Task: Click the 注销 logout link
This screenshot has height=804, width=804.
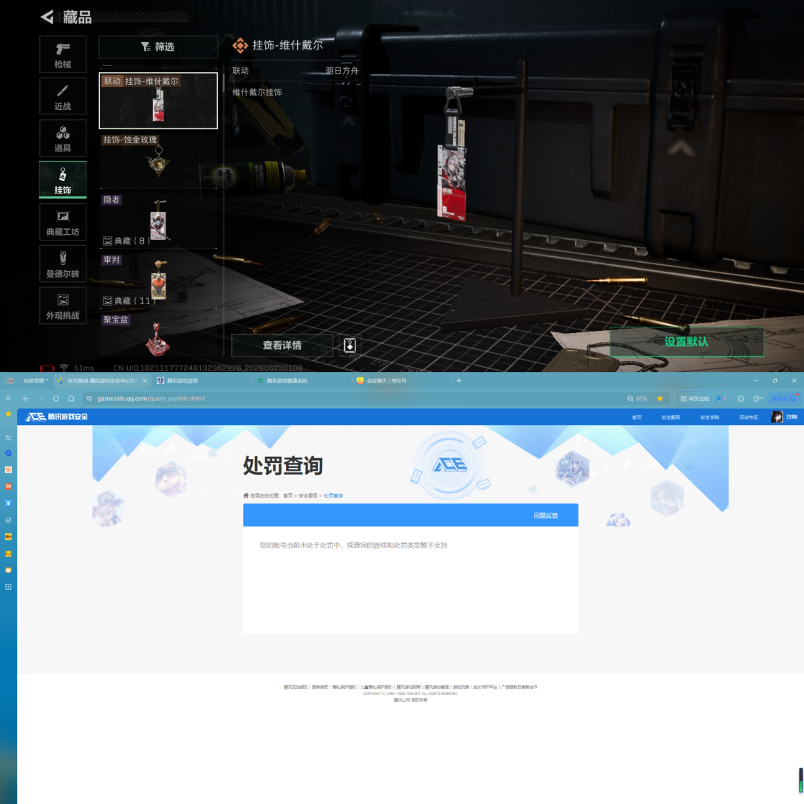Action: [x=792, y=417]
